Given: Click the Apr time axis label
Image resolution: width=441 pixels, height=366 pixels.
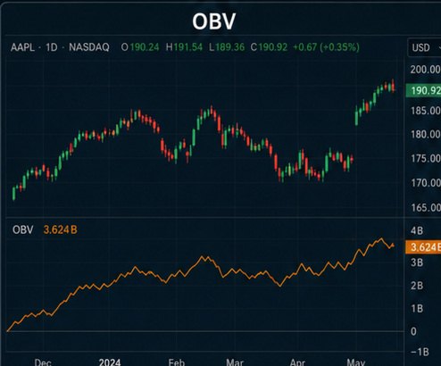Looking at the screenshot, I should pos(297,362).
